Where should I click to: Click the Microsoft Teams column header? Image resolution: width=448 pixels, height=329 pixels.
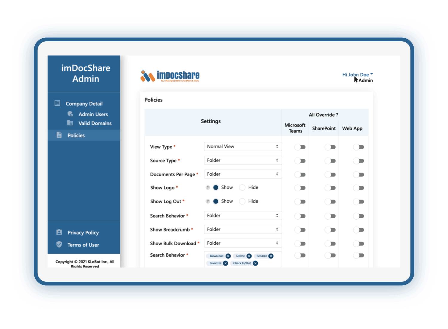point(295,128)
